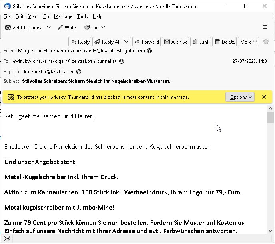Expand the Get Messages dropdown arrow
Viewport: 275px width, 244px height.
49,27
